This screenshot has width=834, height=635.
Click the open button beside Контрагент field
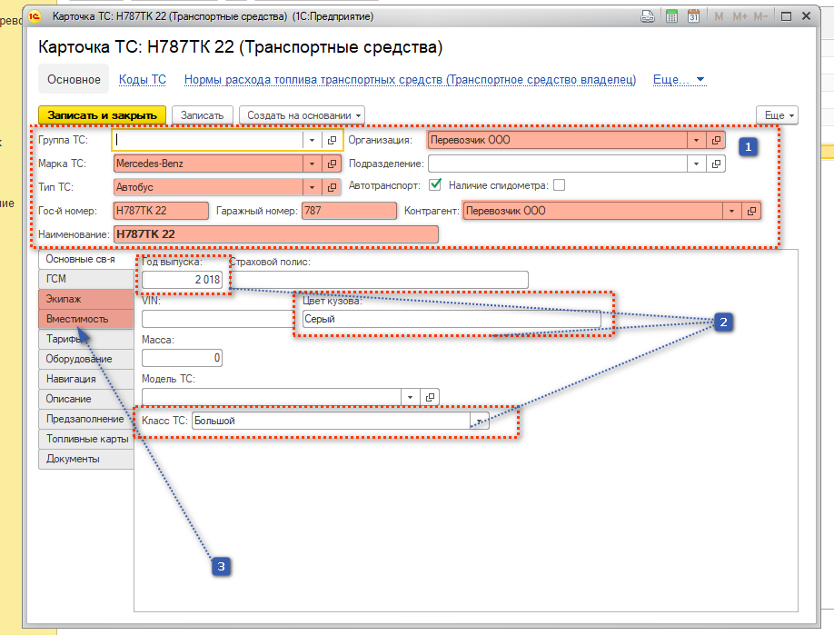coord(751,211)
